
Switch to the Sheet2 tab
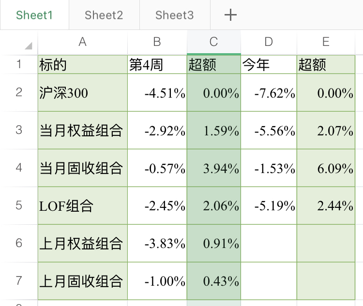pyautogui.click(x=104, y=15)
